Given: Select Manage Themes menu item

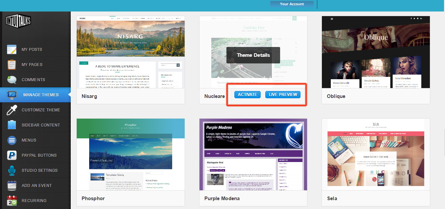Looking at the screenshot, I should coord(35,95).
